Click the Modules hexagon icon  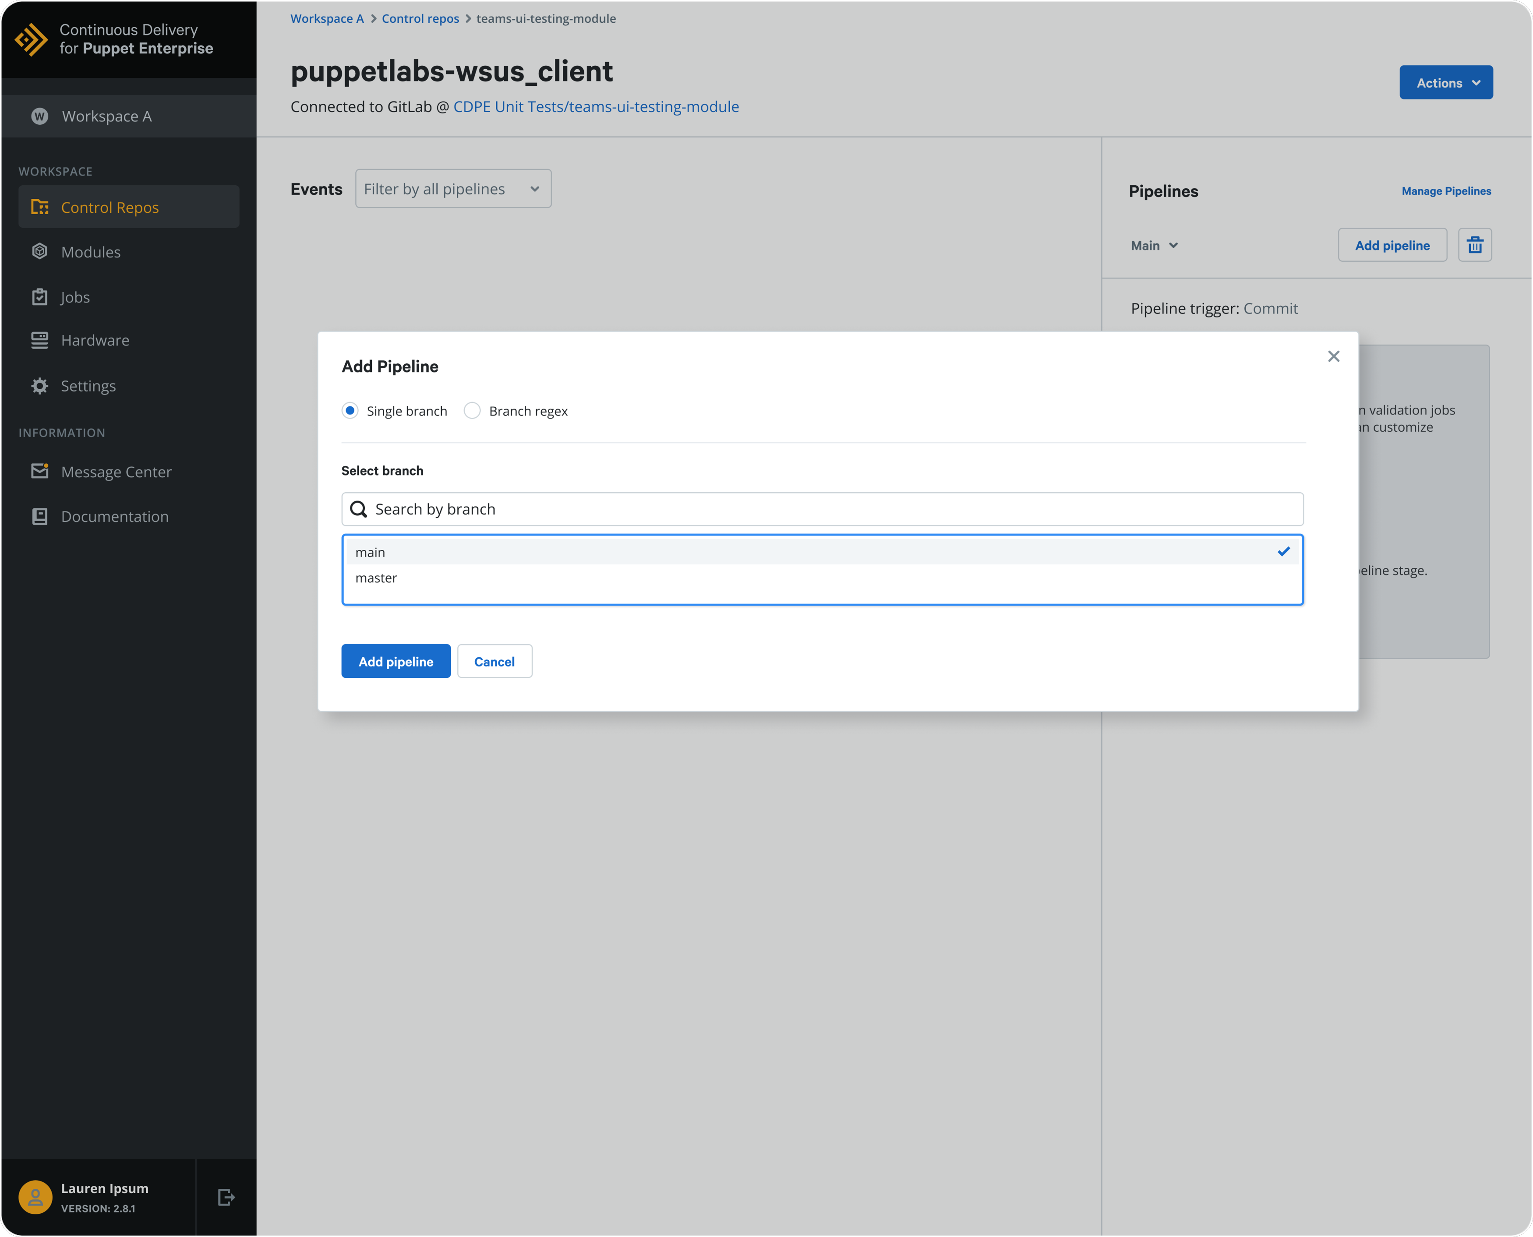[40, 251]
